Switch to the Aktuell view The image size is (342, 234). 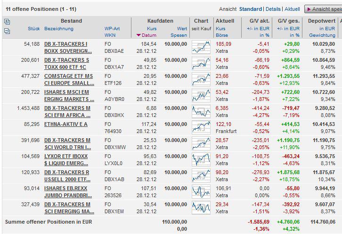[x=292, y=9]
